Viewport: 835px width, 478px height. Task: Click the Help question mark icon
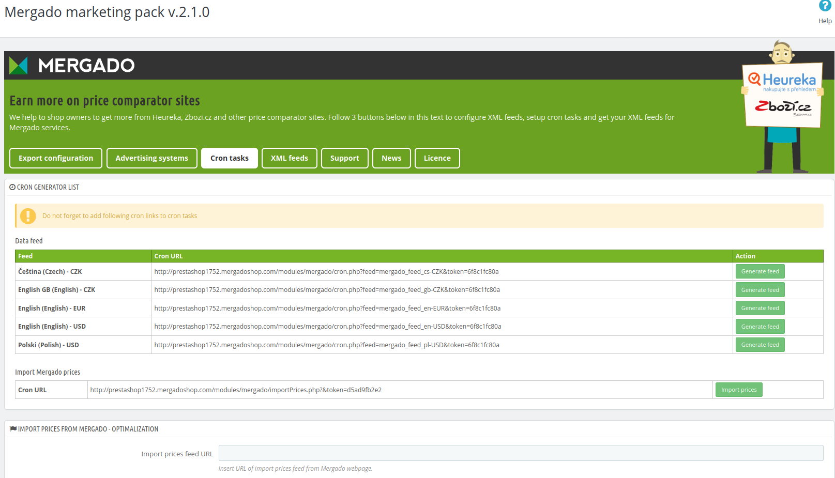coord(824,6)
